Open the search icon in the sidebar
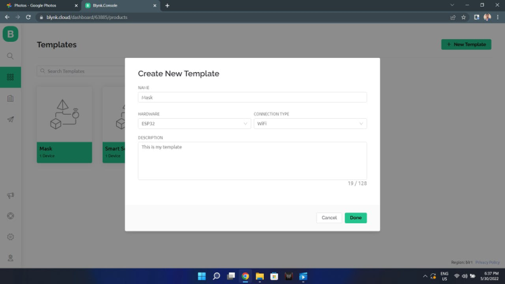This screenshot has width=505, height=284. [10, 56]
